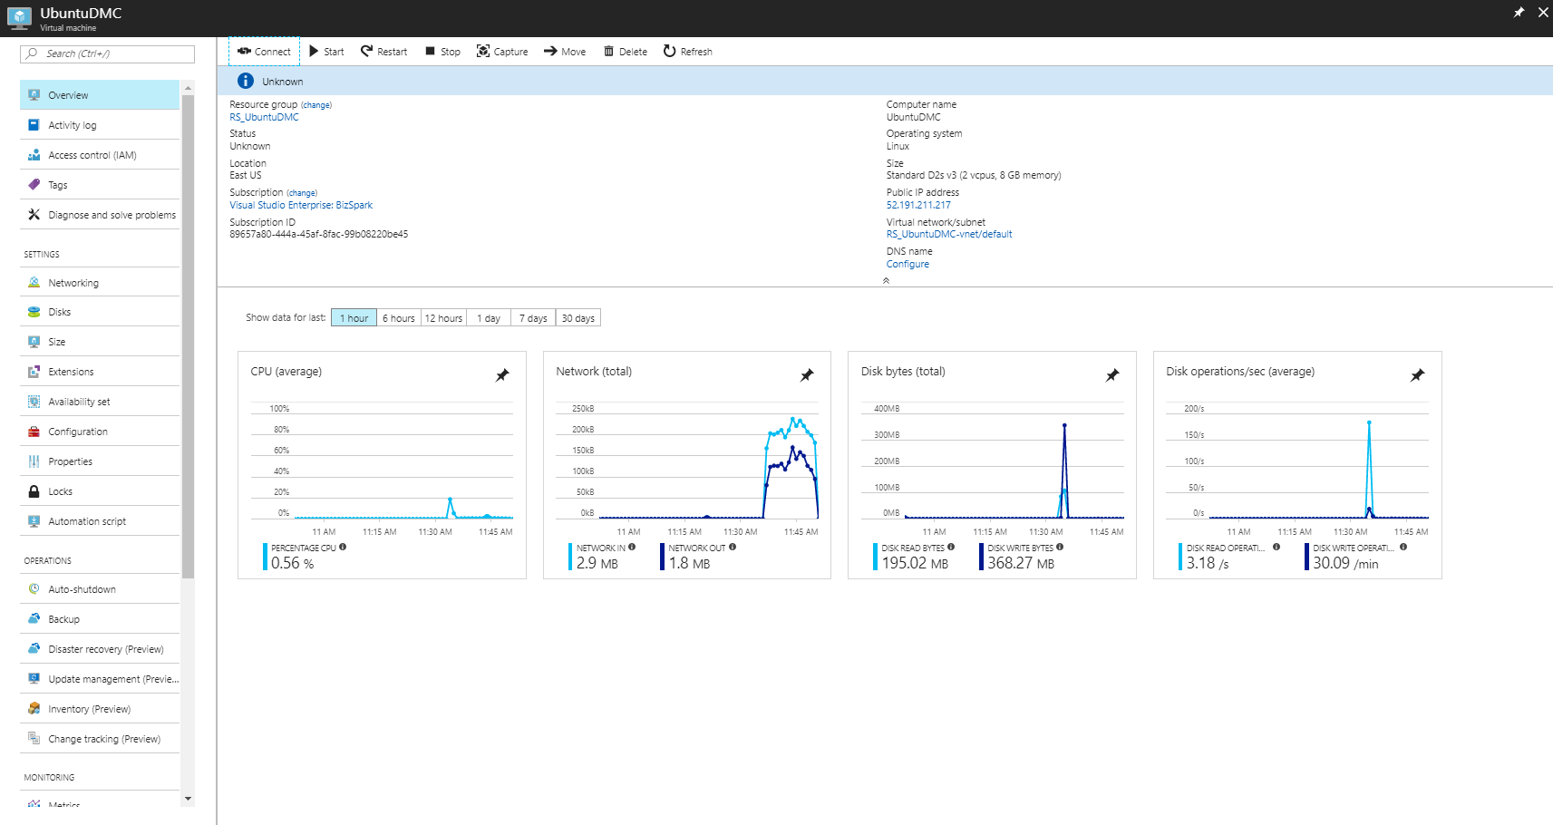Click the sidebar scroll up arrow

click(188, 88)
